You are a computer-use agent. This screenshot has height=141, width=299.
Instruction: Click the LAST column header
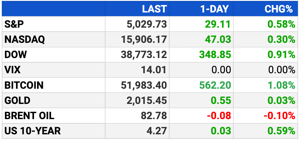[154, 9]
